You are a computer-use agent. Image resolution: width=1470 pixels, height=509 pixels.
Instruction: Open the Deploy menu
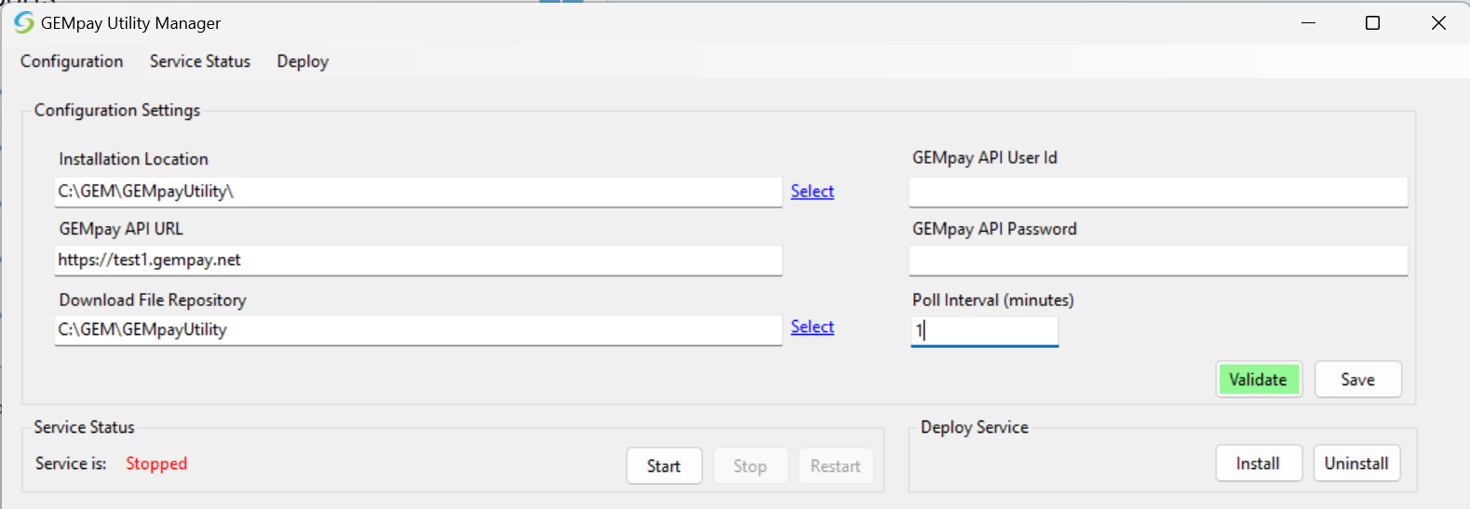click(x=303, y=61)
